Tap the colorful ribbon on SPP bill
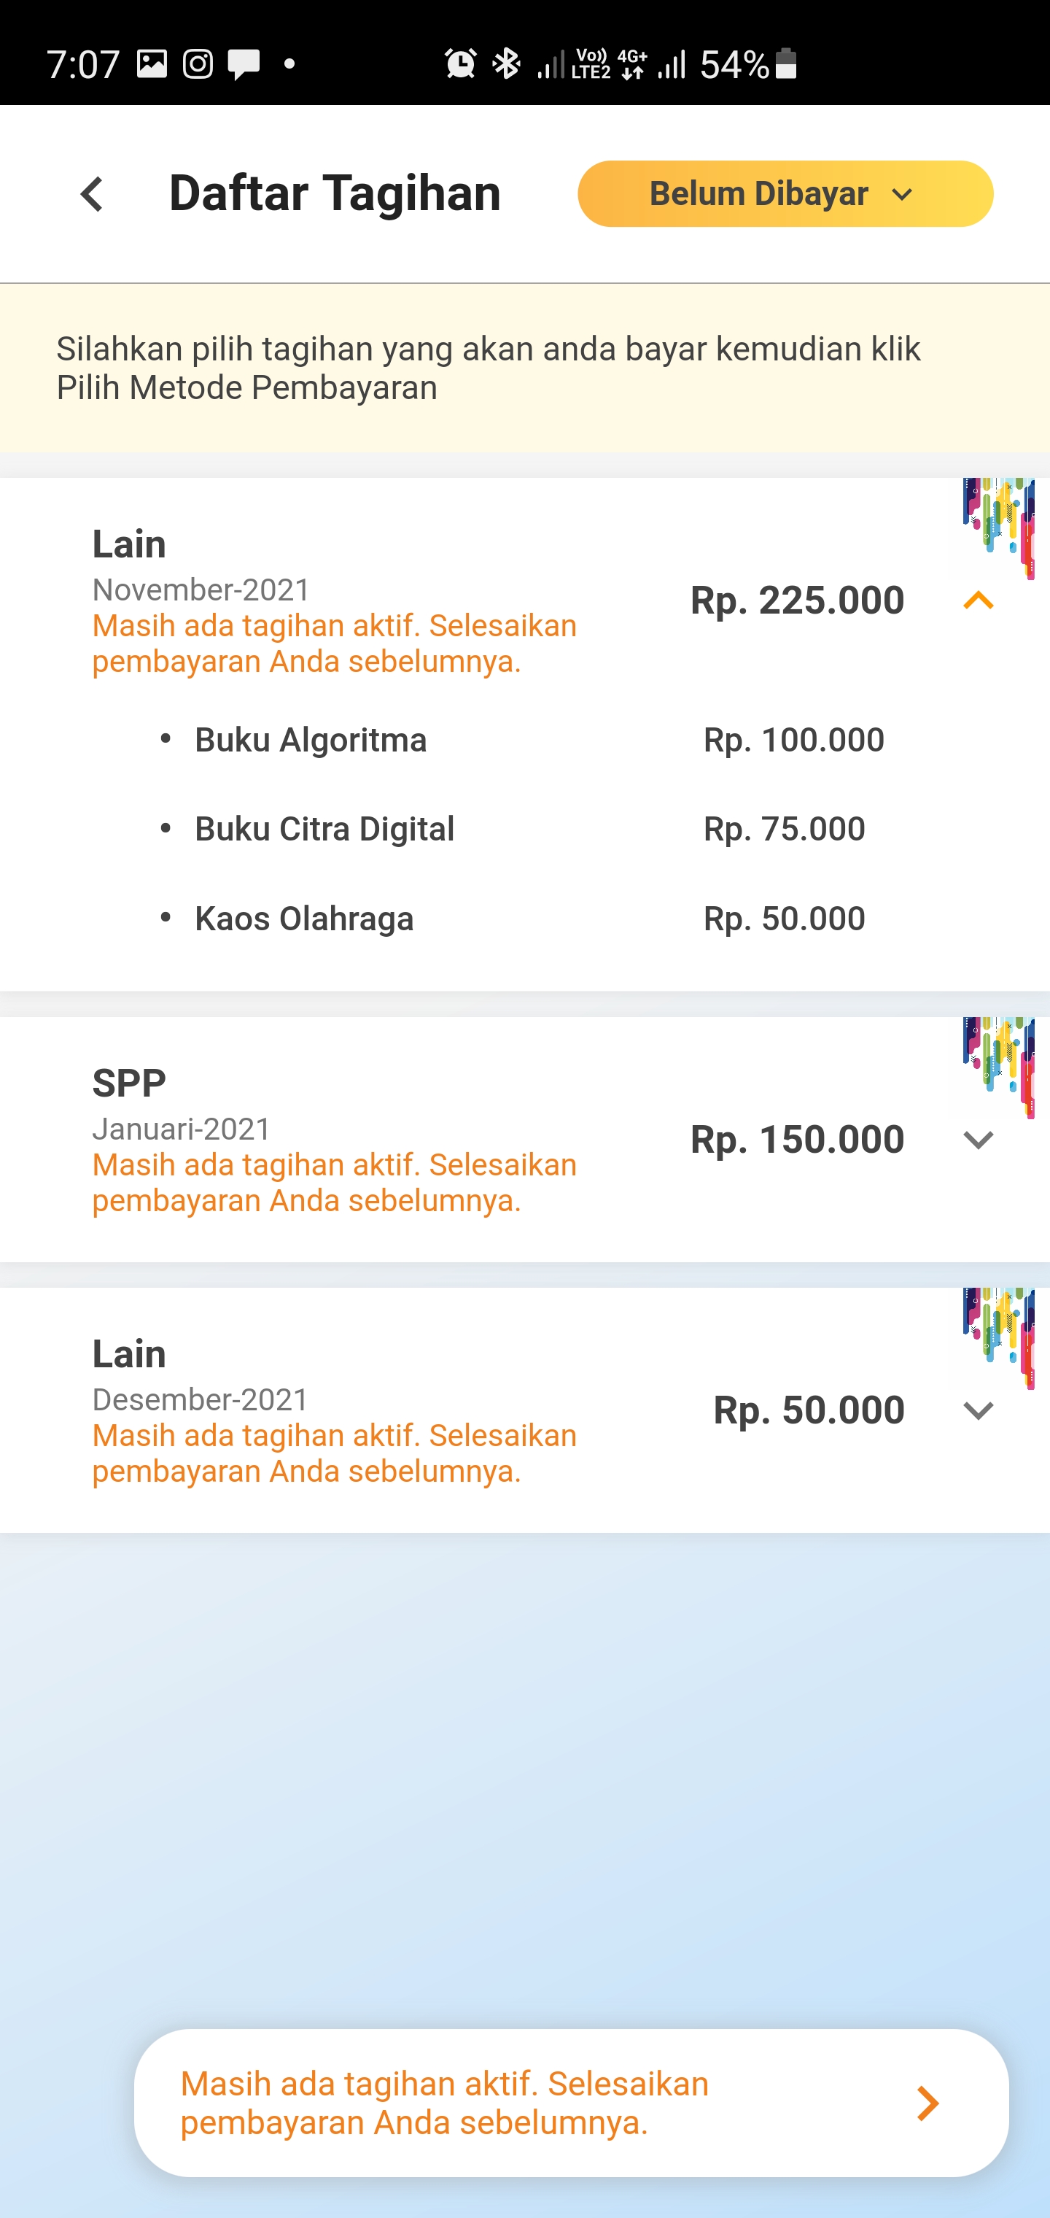This screenshot has height=2218, width=1050. tap(998, 1066)
